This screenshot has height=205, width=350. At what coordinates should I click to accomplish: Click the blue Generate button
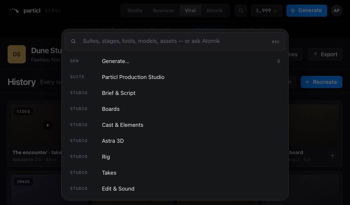pos(306,11)
